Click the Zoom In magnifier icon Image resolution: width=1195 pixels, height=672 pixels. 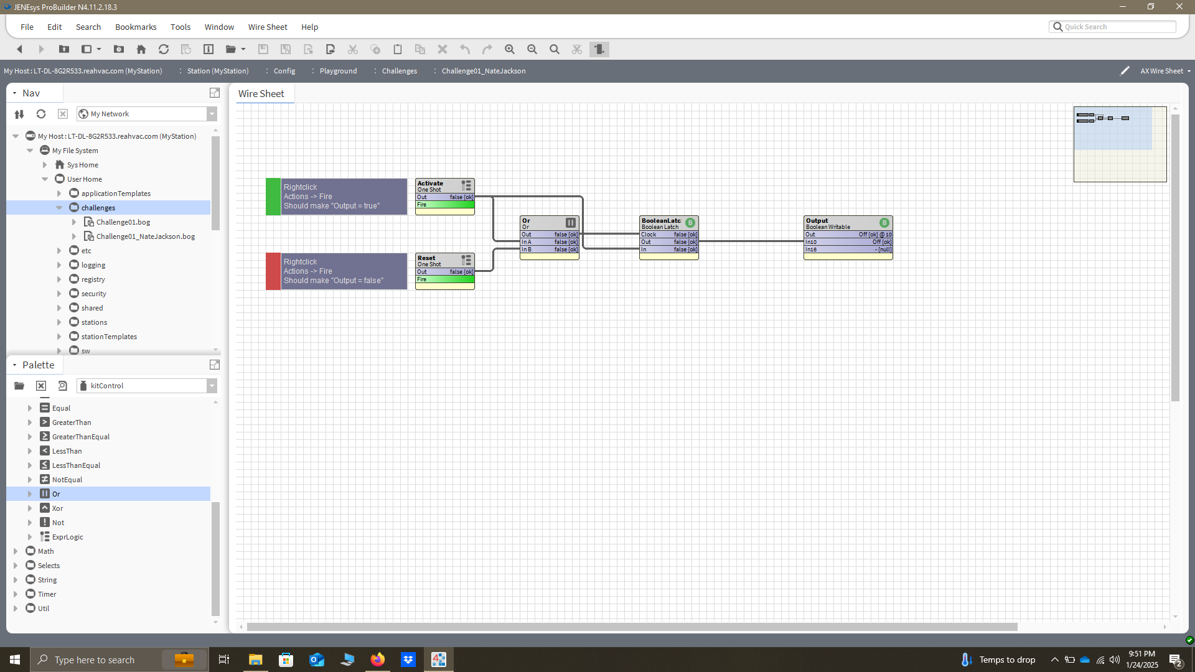click(x=510, y=49)
